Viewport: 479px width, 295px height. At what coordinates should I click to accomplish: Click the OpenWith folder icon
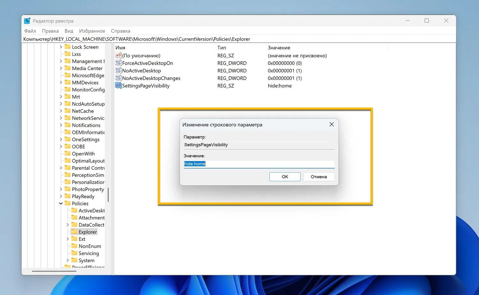click(x=67, y=154)
